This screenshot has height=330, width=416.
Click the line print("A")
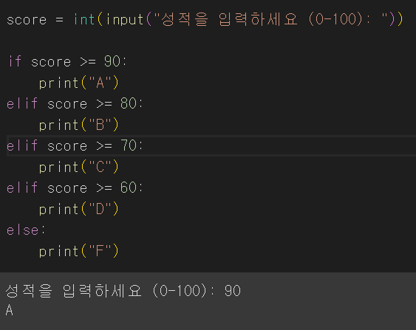(x=79, y=83)
